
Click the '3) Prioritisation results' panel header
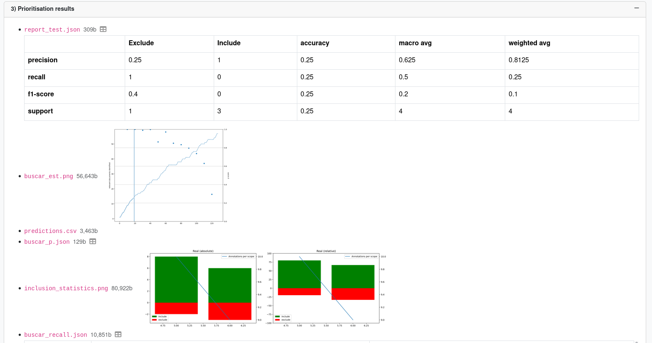[x=42, y=9]
